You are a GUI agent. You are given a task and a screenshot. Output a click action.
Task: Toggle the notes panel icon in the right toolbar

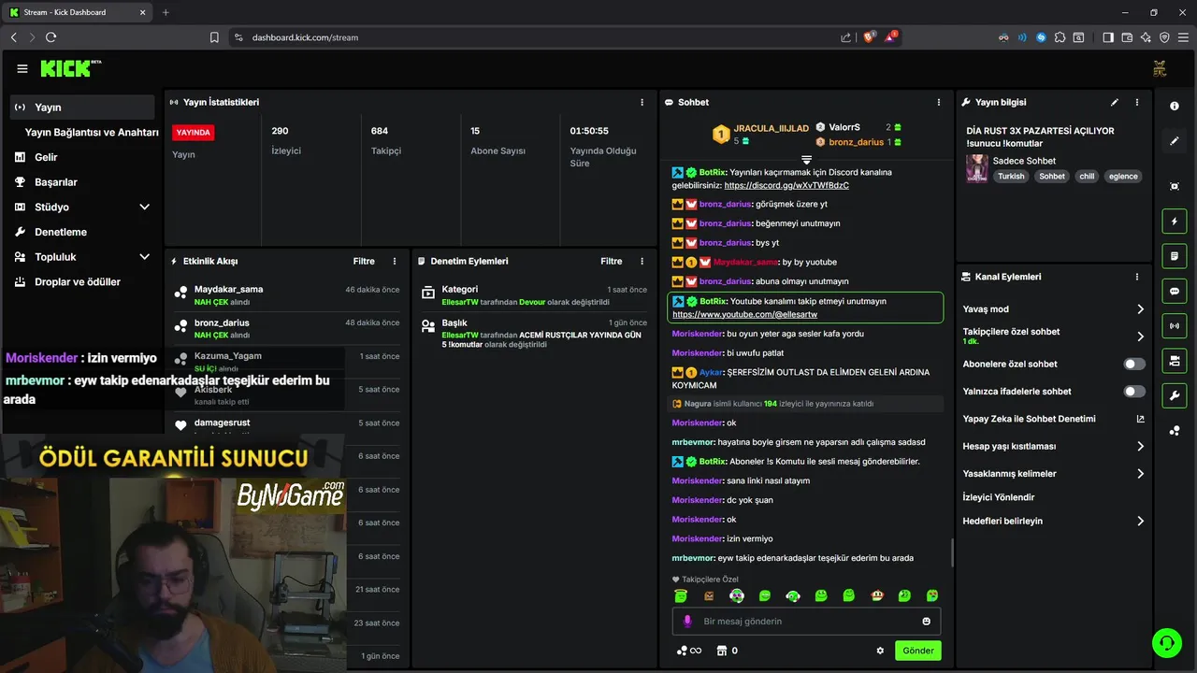pos(1175,256)
